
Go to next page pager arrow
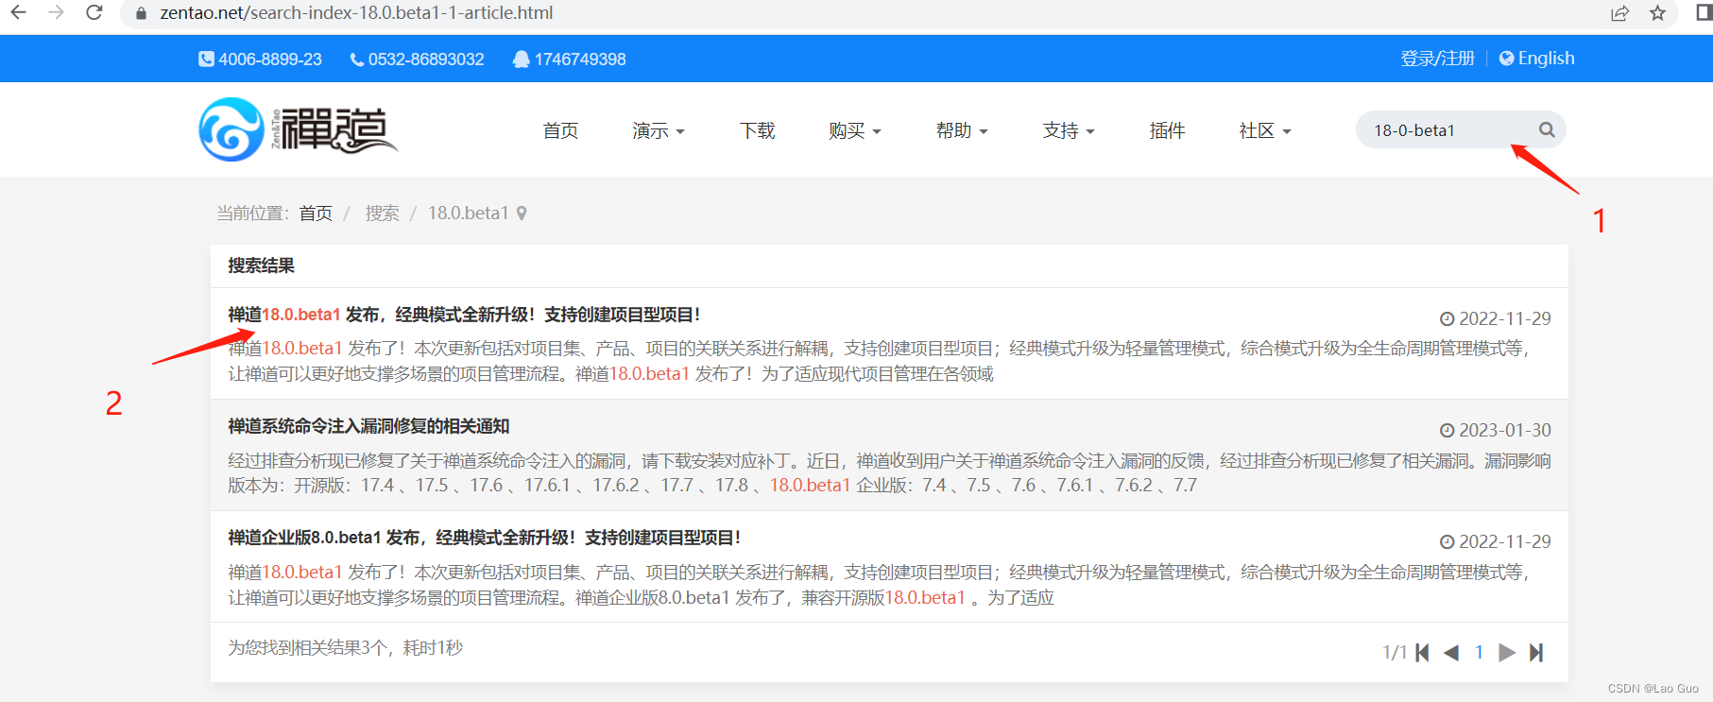(1507, 652)
